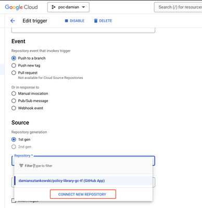Click the DELETE trigger button

click(x=103, y=21)
